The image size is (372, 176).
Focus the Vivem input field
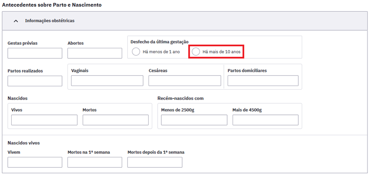point(35,162)
